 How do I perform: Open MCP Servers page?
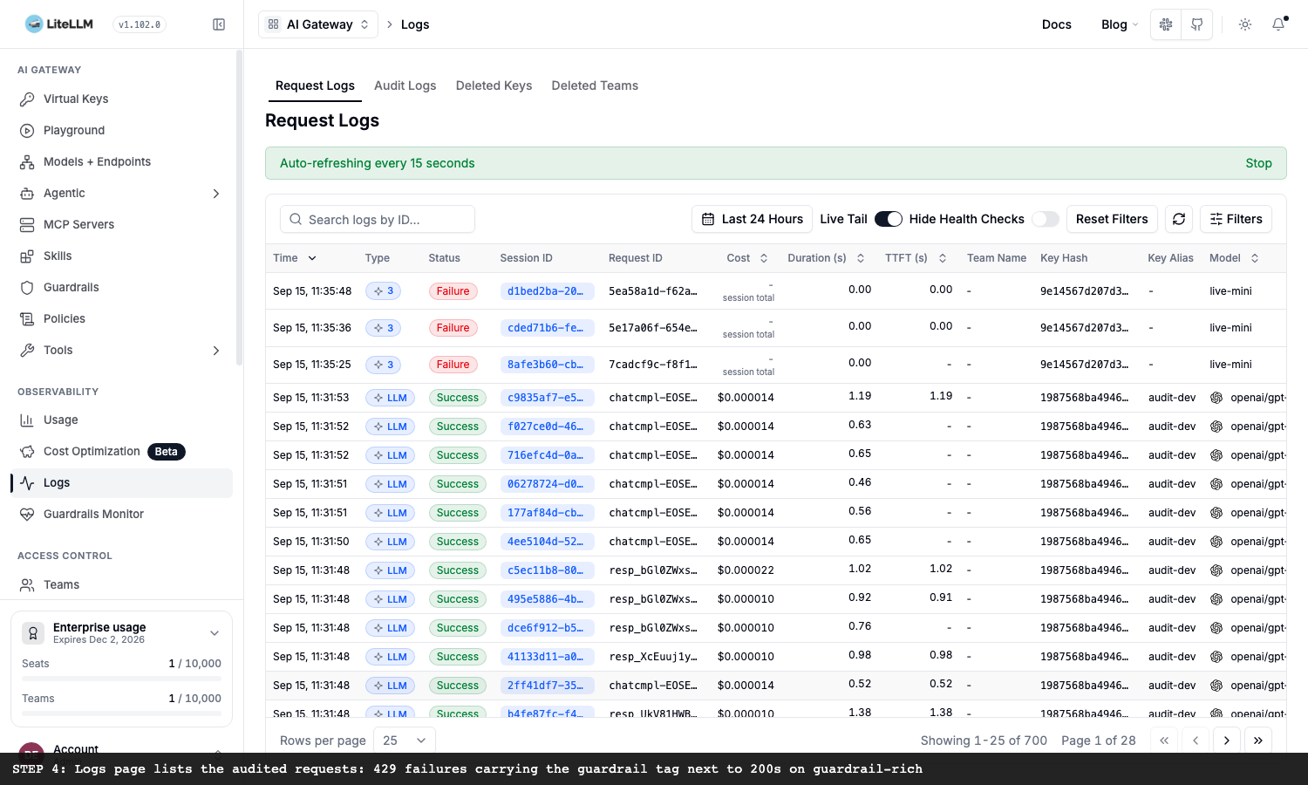click(x=121, y=224)
